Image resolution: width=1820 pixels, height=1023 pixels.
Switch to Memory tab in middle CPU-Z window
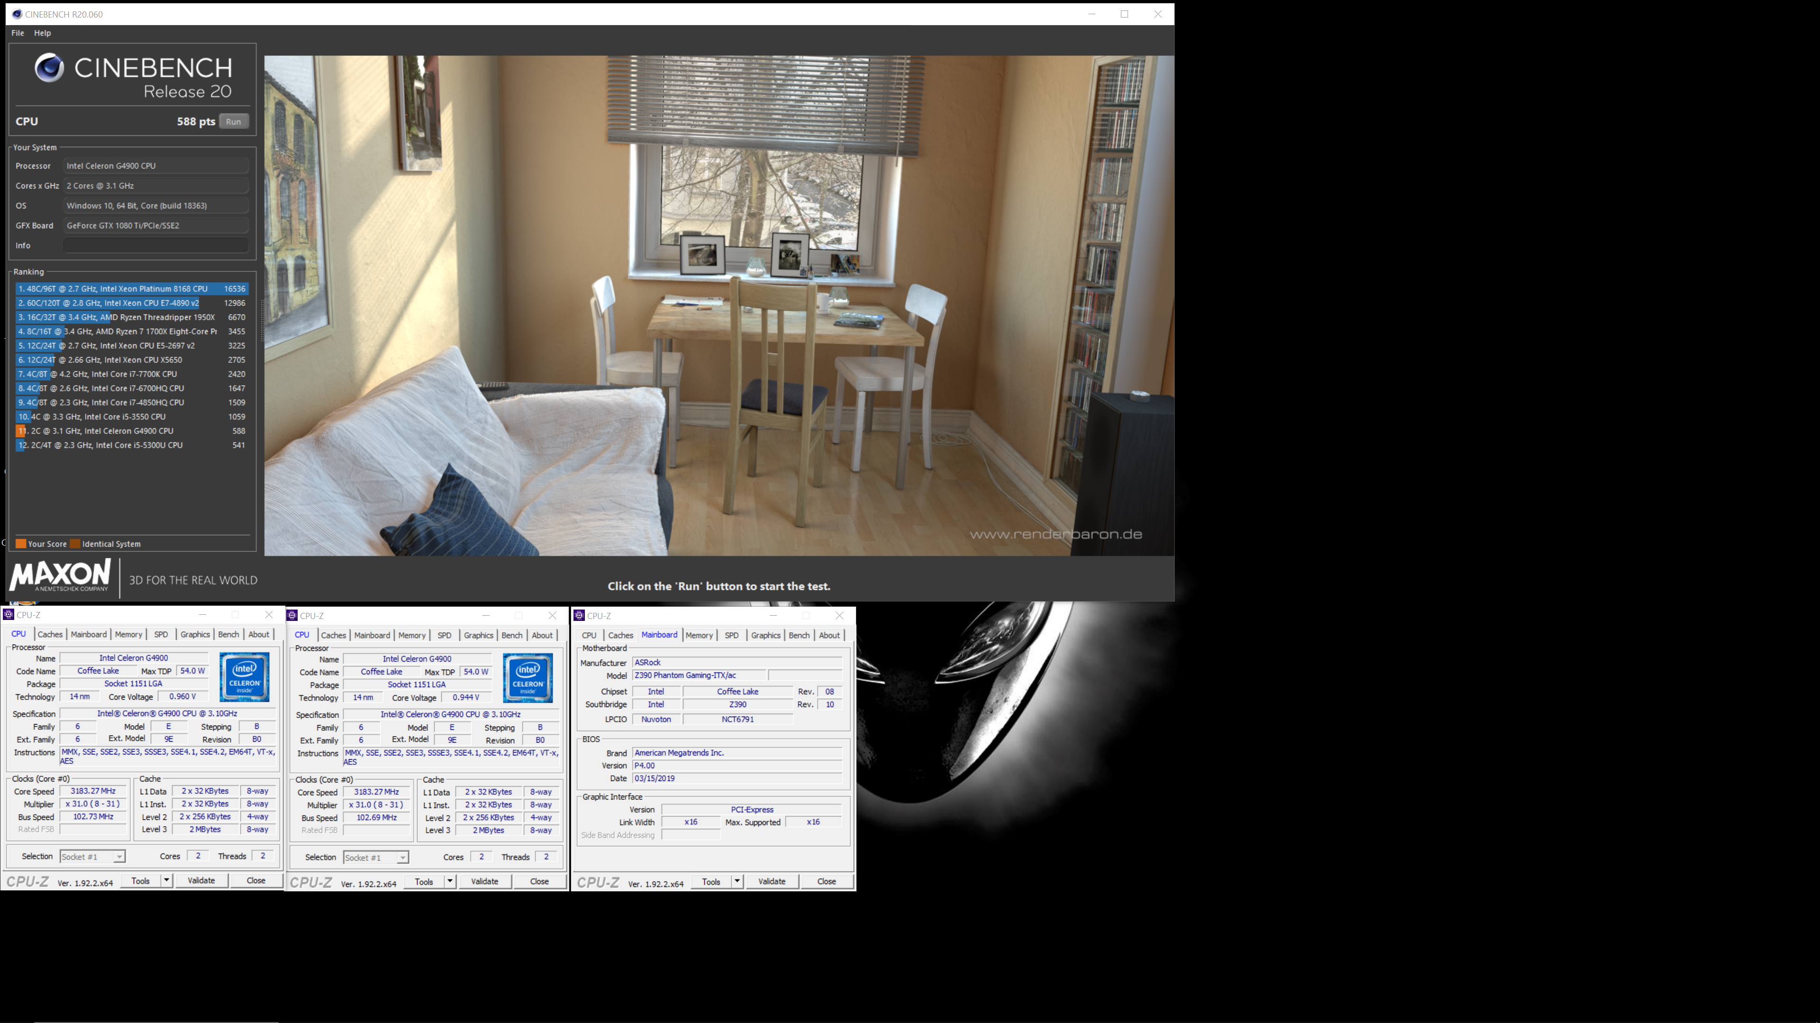click(412, 636)
